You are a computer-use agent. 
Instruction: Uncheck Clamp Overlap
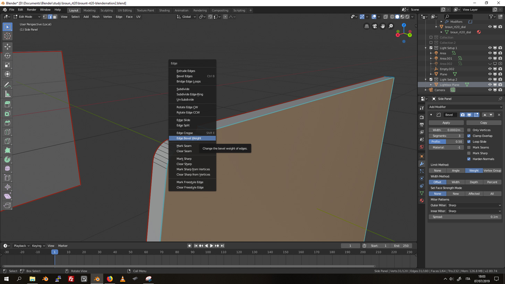click(469, 136)
